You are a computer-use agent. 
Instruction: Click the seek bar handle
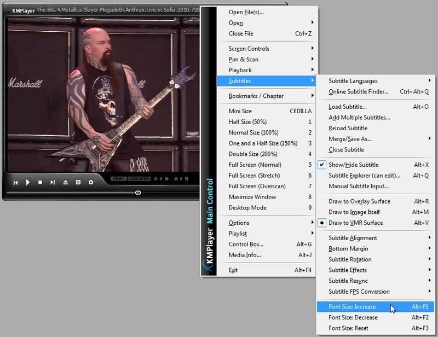pos(138,193)
